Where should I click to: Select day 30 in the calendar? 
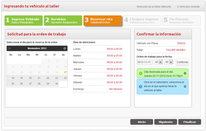(54, 84)
